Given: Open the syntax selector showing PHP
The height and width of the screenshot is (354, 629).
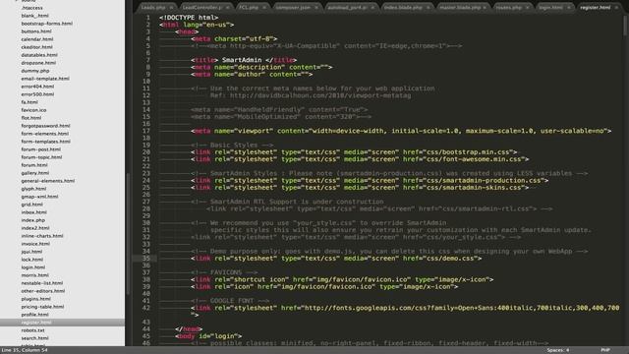Looking at the screenshot, I should (605, 350).
